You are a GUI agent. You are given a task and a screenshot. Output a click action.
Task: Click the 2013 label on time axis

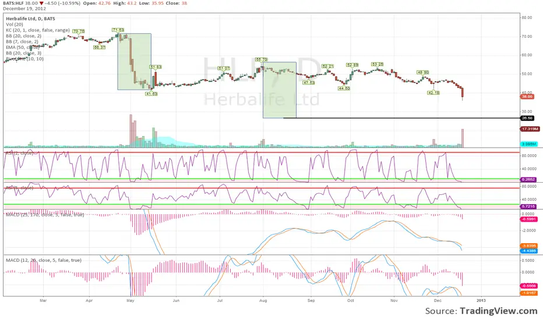click(x=481, y=301)
